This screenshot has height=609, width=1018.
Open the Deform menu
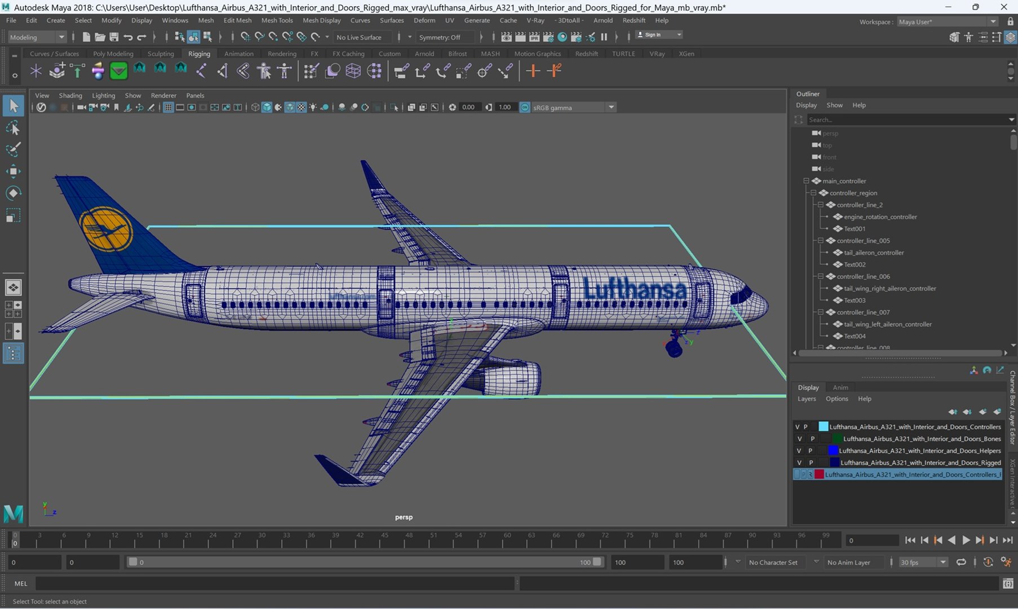pyautogui.click(x=424, y=20)
